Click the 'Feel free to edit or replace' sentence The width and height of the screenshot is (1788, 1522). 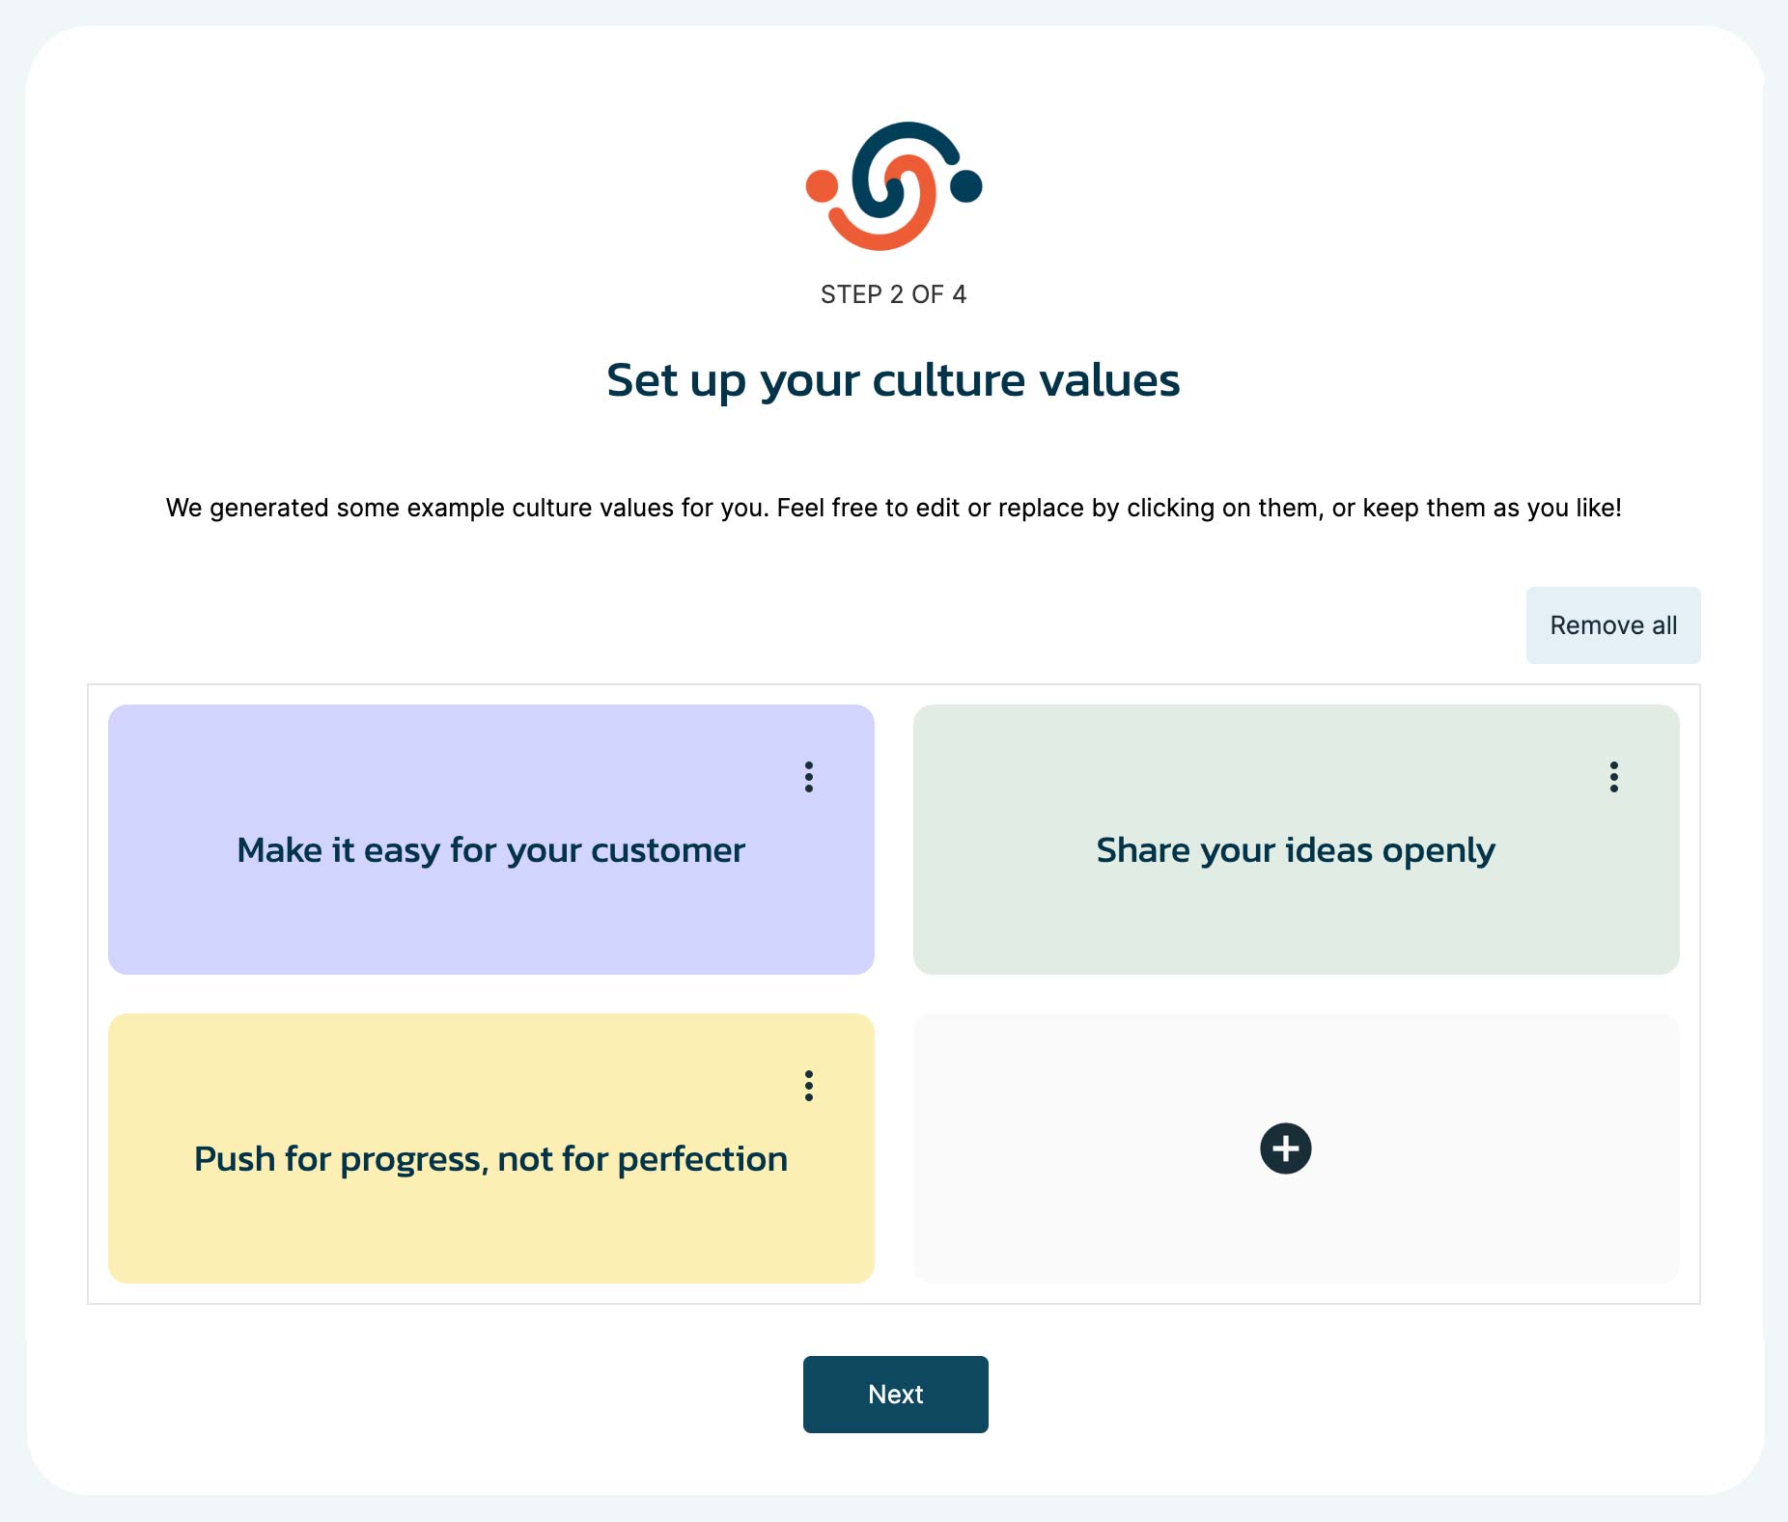tap(1197, 508)
